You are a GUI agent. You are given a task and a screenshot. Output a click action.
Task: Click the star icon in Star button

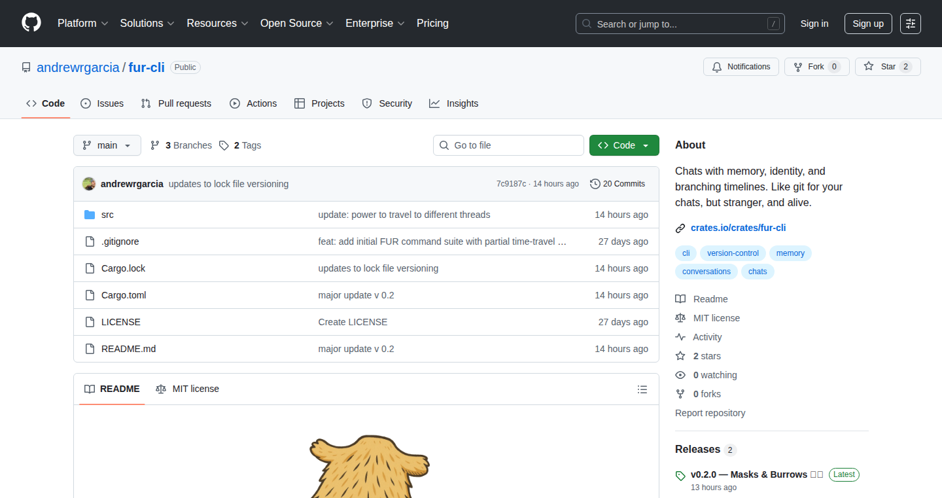tap(869, 67)
